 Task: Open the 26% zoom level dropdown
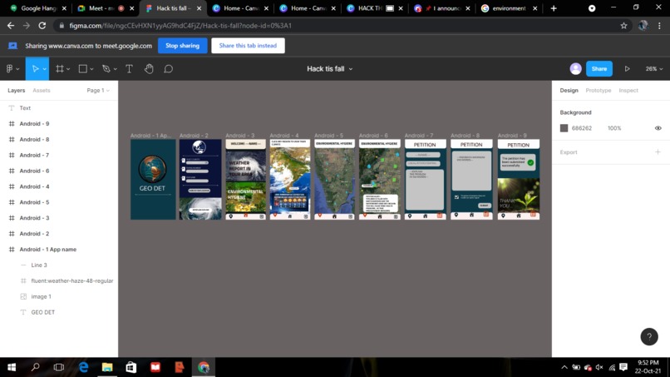(653, 68)
